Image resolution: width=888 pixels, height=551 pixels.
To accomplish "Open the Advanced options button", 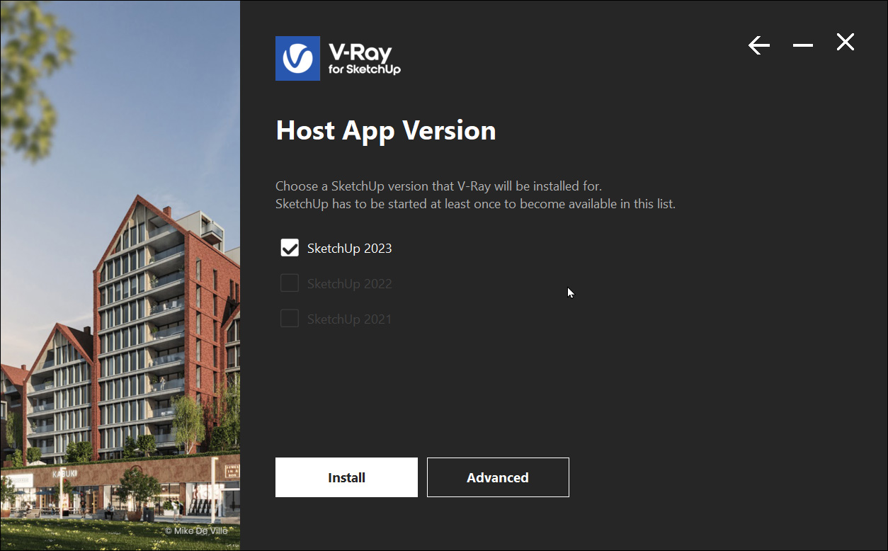I will [x=498, y=477].
